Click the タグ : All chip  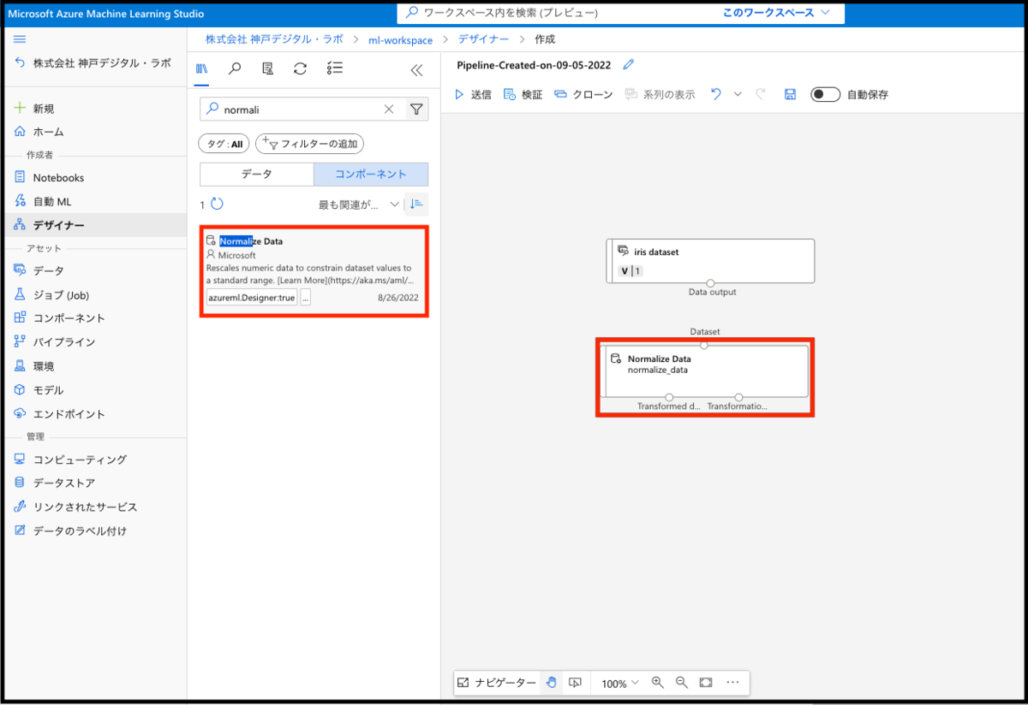(224, 144)
